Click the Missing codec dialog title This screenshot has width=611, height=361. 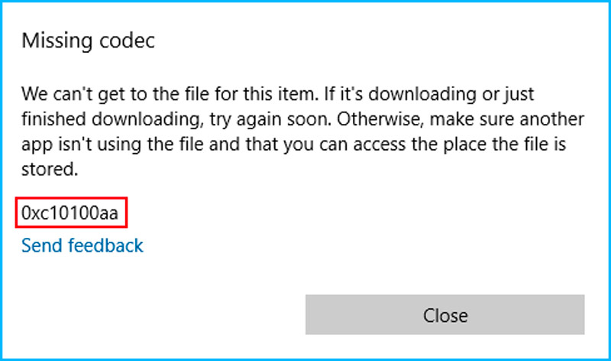coord(88,41)
